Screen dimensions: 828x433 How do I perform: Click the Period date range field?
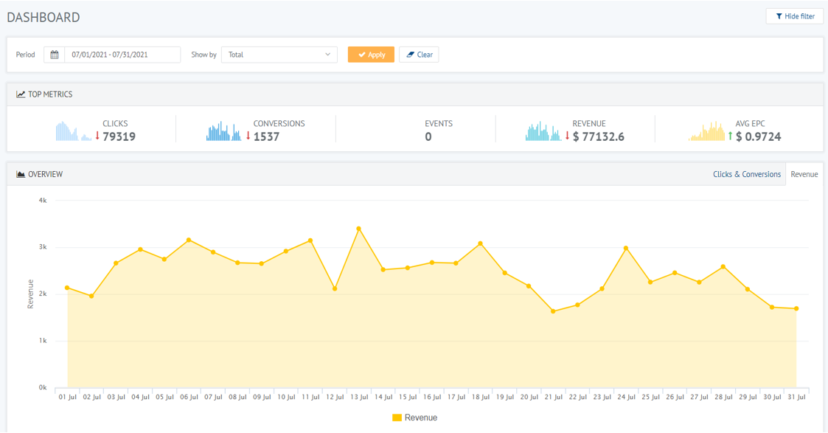click(122, 55)
